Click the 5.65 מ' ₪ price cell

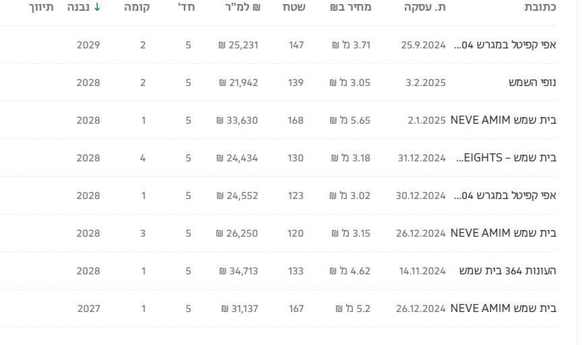pos(348,120)
